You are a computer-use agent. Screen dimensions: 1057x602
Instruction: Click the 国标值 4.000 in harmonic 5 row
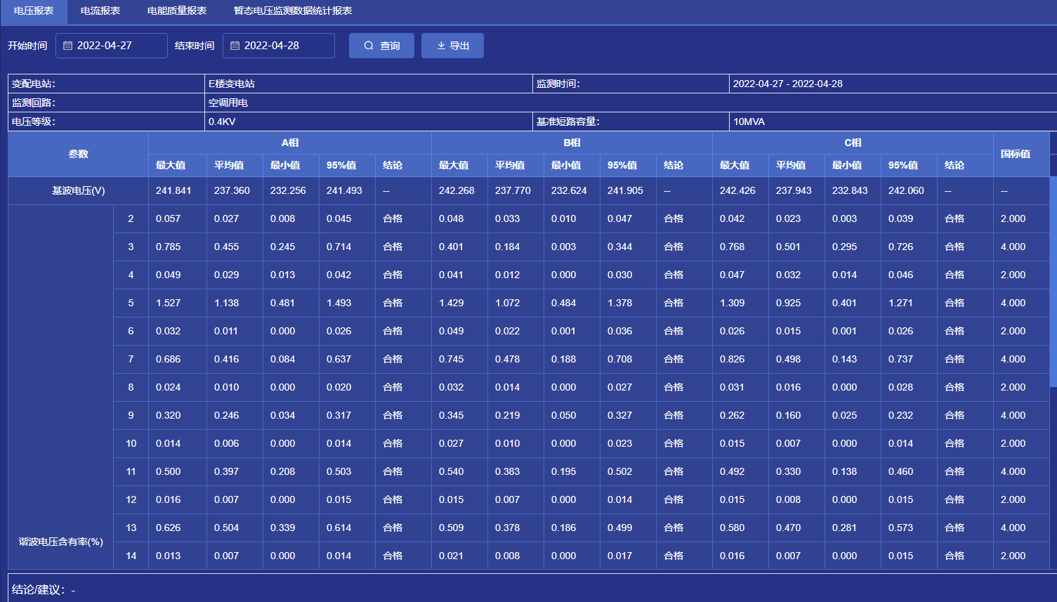point(1013,303)
